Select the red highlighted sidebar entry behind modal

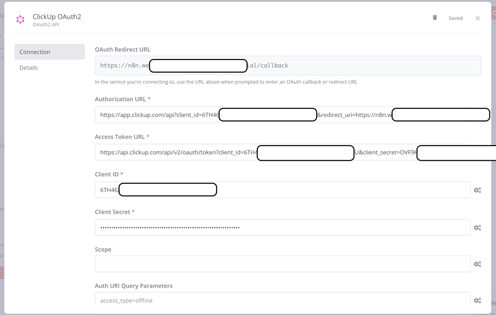click(2, 272)
